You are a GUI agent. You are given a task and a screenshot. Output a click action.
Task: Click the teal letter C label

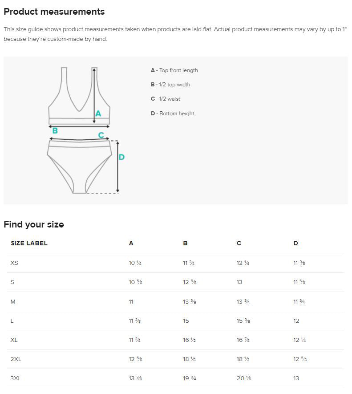pyautogui.click(x=101, y=135)
